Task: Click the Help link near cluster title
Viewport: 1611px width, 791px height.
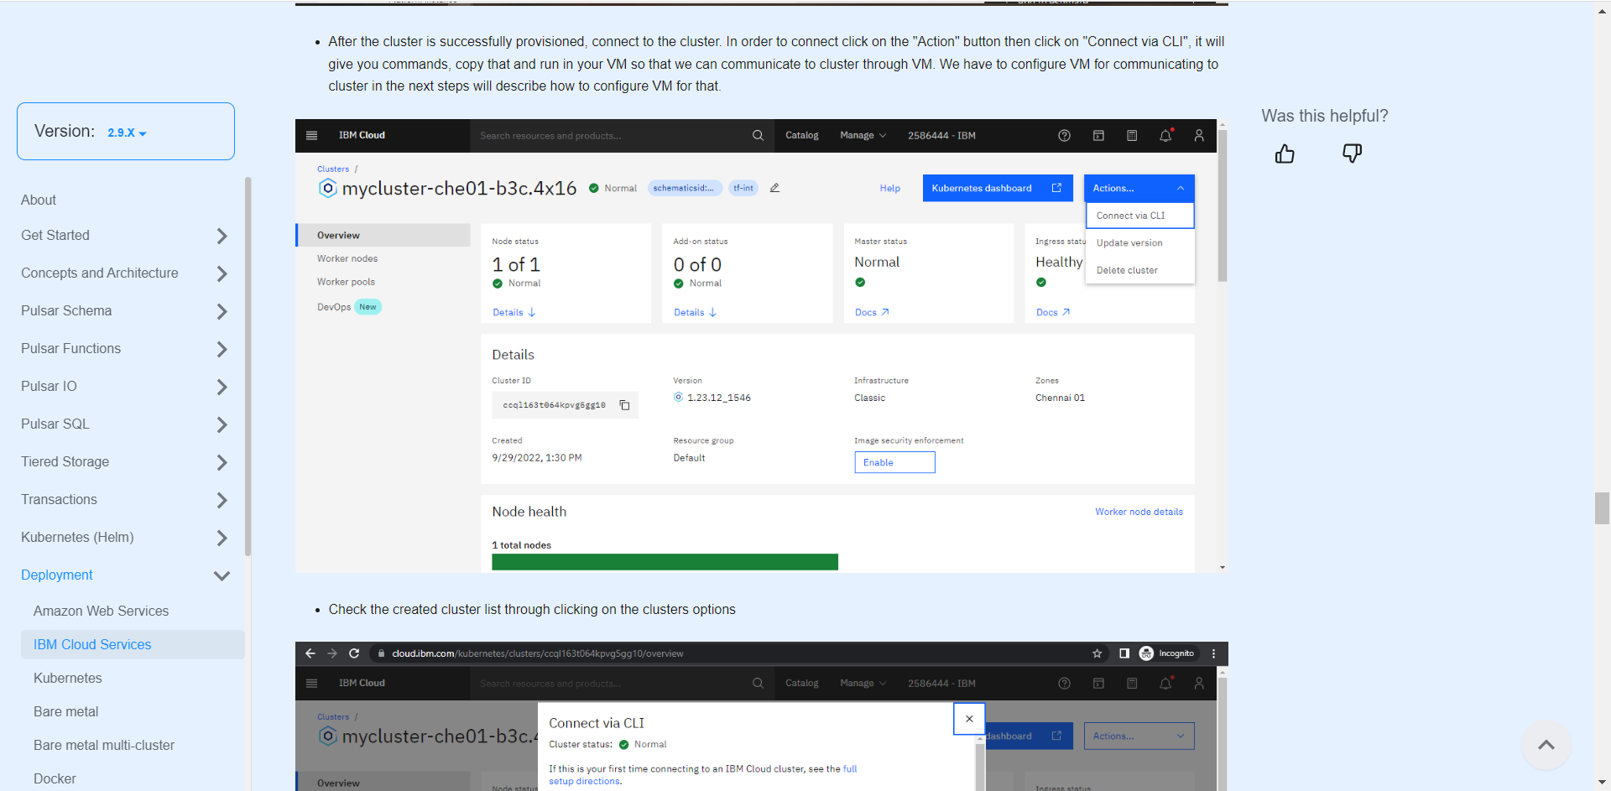Action: tap(889, 188)
